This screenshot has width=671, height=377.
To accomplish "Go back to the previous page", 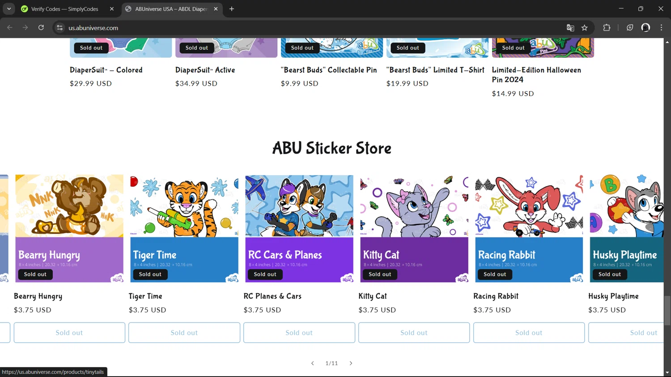I will pos(10,28).
